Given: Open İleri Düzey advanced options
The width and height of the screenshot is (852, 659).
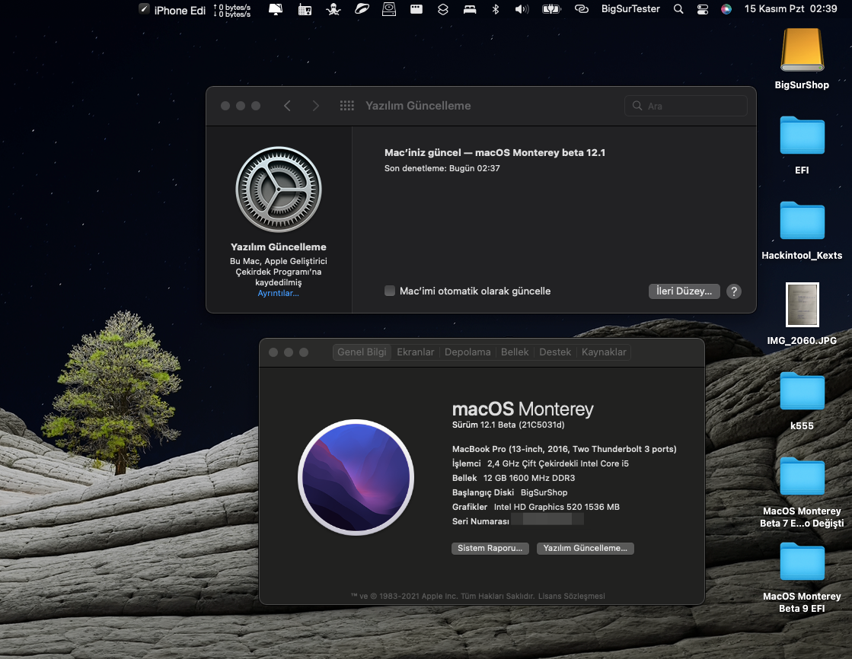Looking at the screenshot, I should pos(684,291).
